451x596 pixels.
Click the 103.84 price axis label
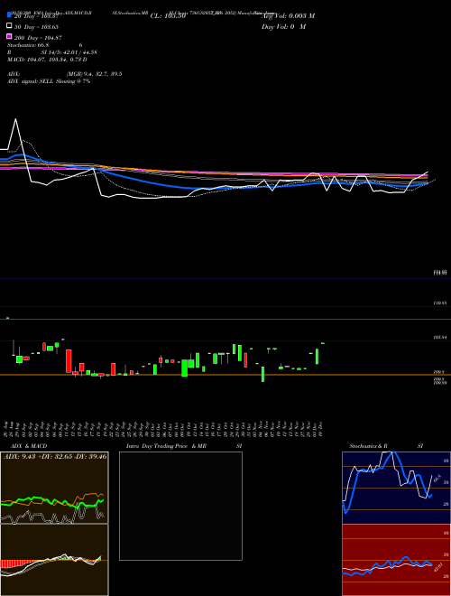coord(439,337)
